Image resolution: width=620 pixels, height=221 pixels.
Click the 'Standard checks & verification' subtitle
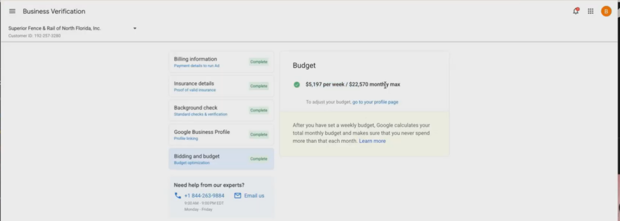click(x=200, y=114)
